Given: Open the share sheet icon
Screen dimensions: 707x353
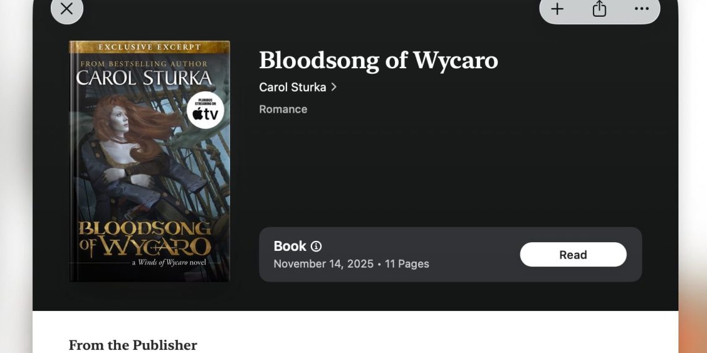Looking at the screenshot, I should [x=599, y=9].
